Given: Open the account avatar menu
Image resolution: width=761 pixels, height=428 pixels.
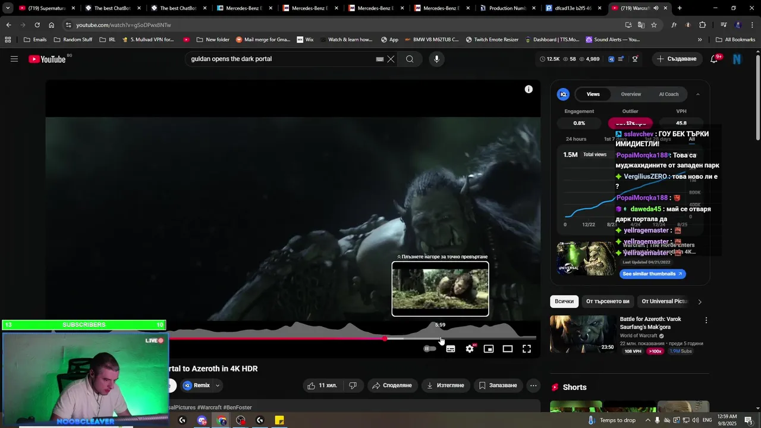Looking at the screenshot, I should (737, 59).
